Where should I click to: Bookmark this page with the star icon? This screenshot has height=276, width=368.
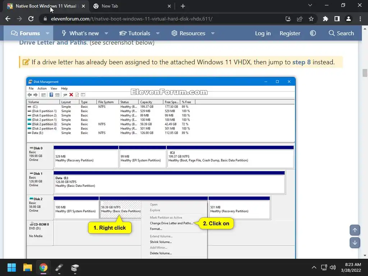(x=311, y=19)
